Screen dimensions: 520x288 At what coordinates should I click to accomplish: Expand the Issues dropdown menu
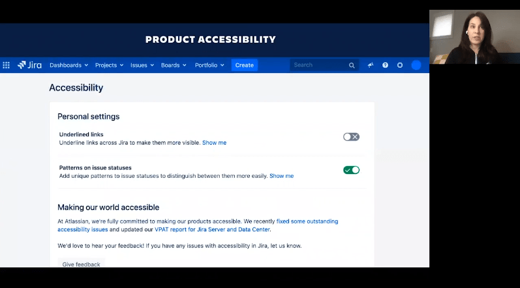[142, 65]
